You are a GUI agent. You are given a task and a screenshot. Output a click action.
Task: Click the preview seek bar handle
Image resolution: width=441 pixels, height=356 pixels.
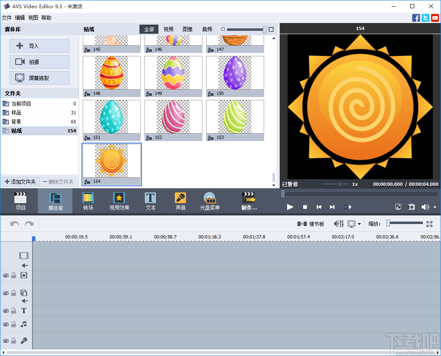pos(283,194)
